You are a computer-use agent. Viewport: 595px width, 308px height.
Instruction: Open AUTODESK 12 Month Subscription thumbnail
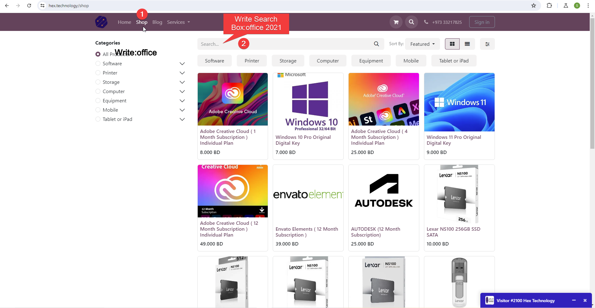pos(384,194)
